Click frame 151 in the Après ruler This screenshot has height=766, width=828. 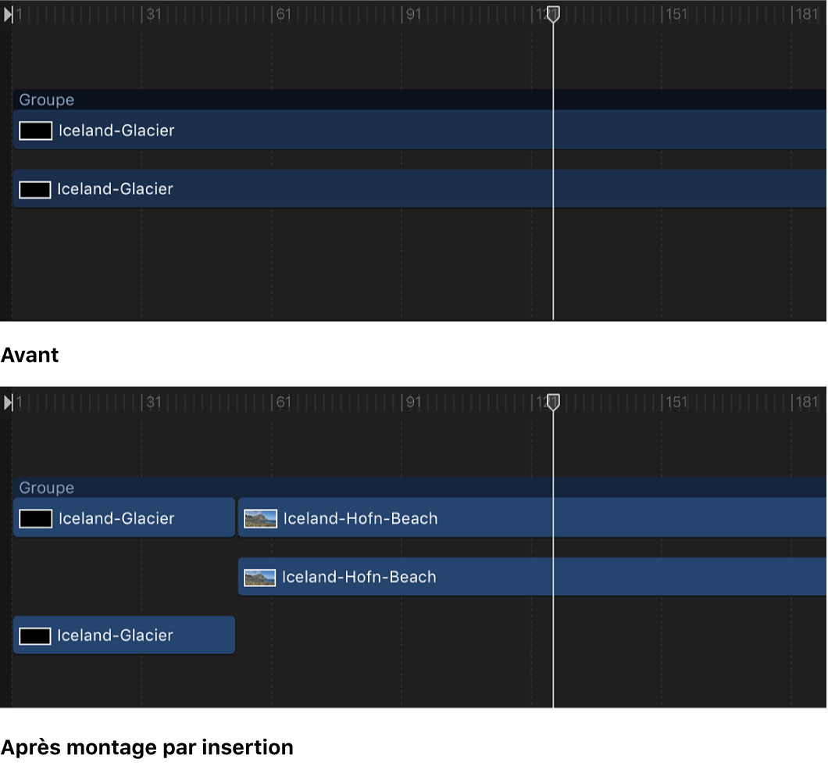677,402
